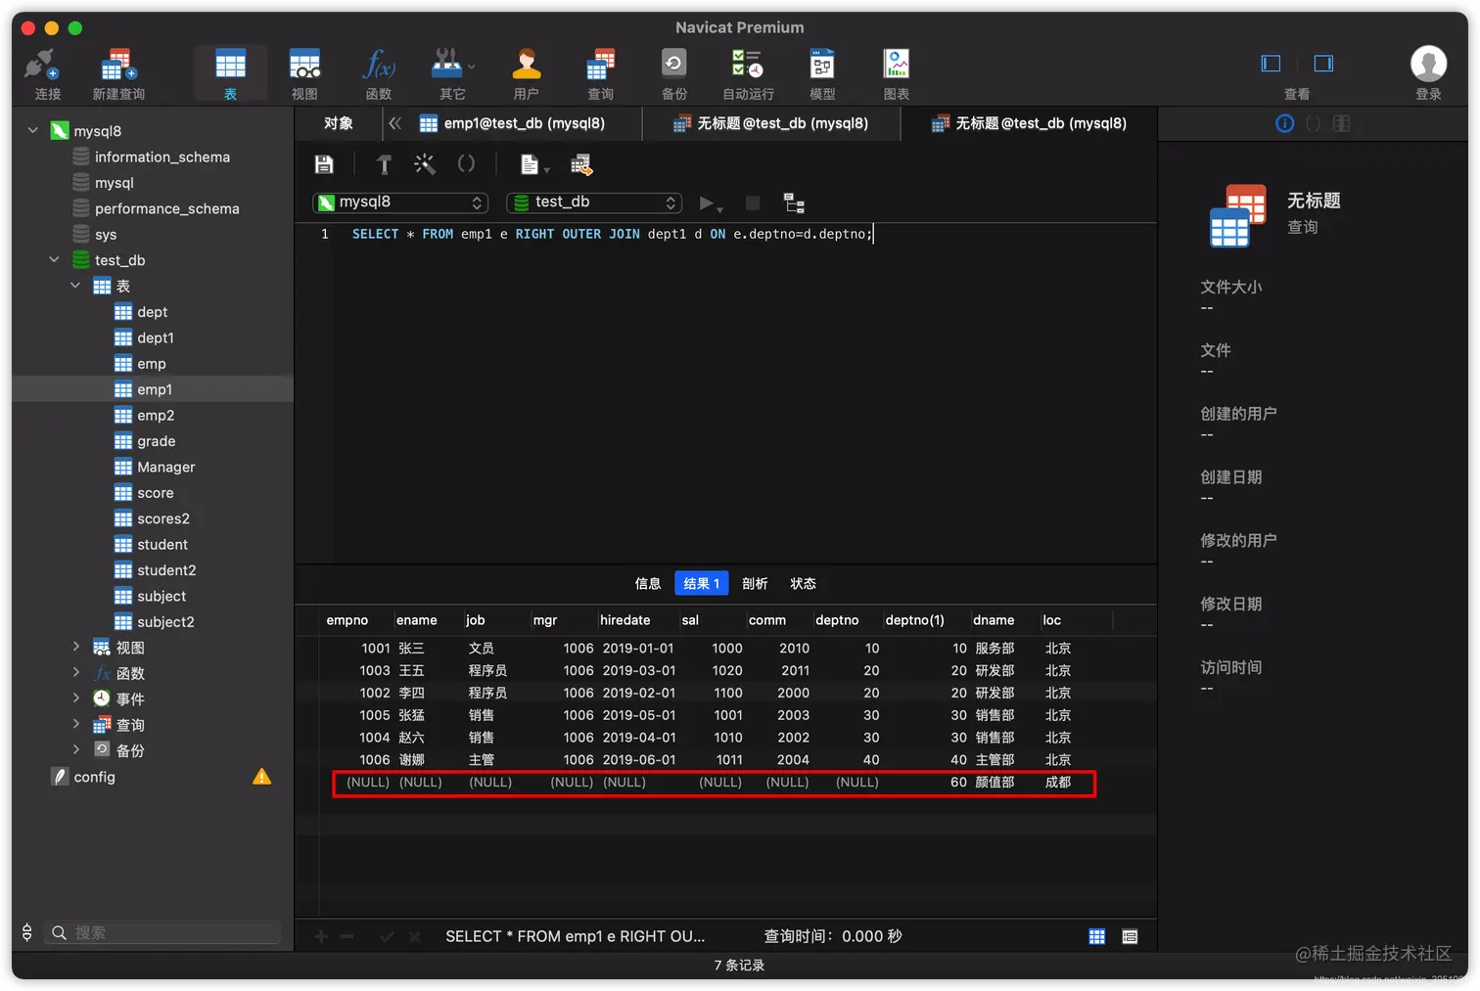Click the sidebar search field (搜索)
Image resolution: width=1480 pixels, height=991 pixels.
point(163,932)
